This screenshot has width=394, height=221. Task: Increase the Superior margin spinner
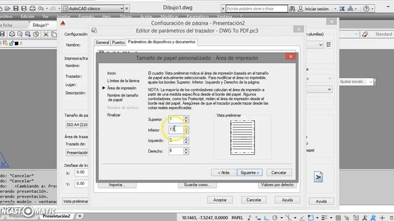click(186, 117)
